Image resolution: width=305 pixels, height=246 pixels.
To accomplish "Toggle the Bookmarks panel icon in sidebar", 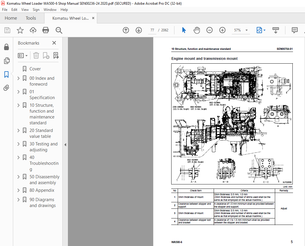I will tap(6, 74).
